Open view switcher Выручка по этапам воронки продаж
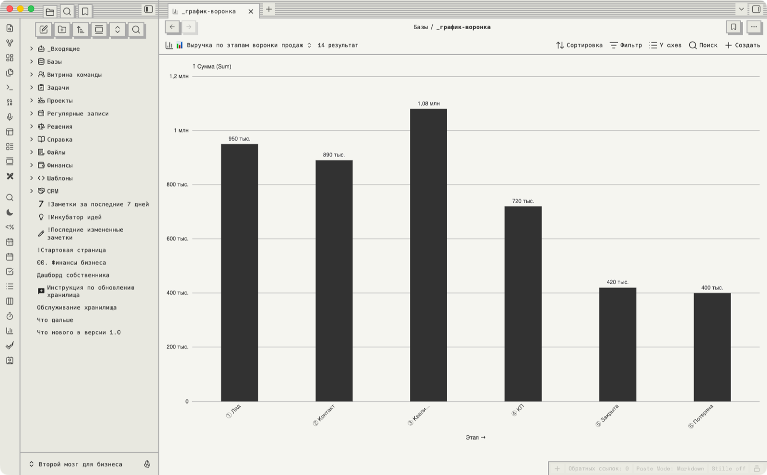 coord(238,45)
